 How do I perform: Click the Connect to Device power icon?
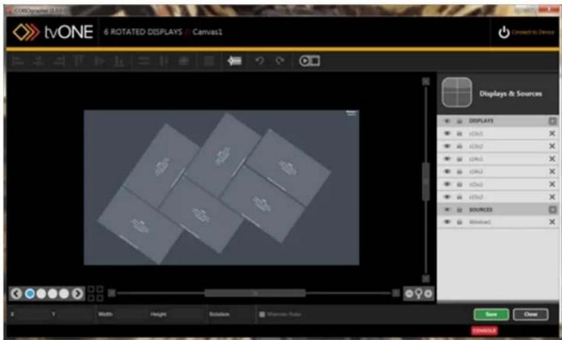click(x=504, y=32)
